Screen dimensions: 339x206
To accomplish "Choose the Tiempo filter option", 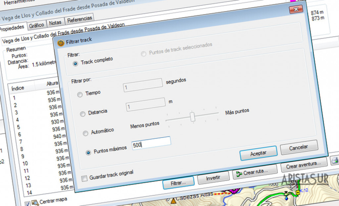I will click(80, 95).
